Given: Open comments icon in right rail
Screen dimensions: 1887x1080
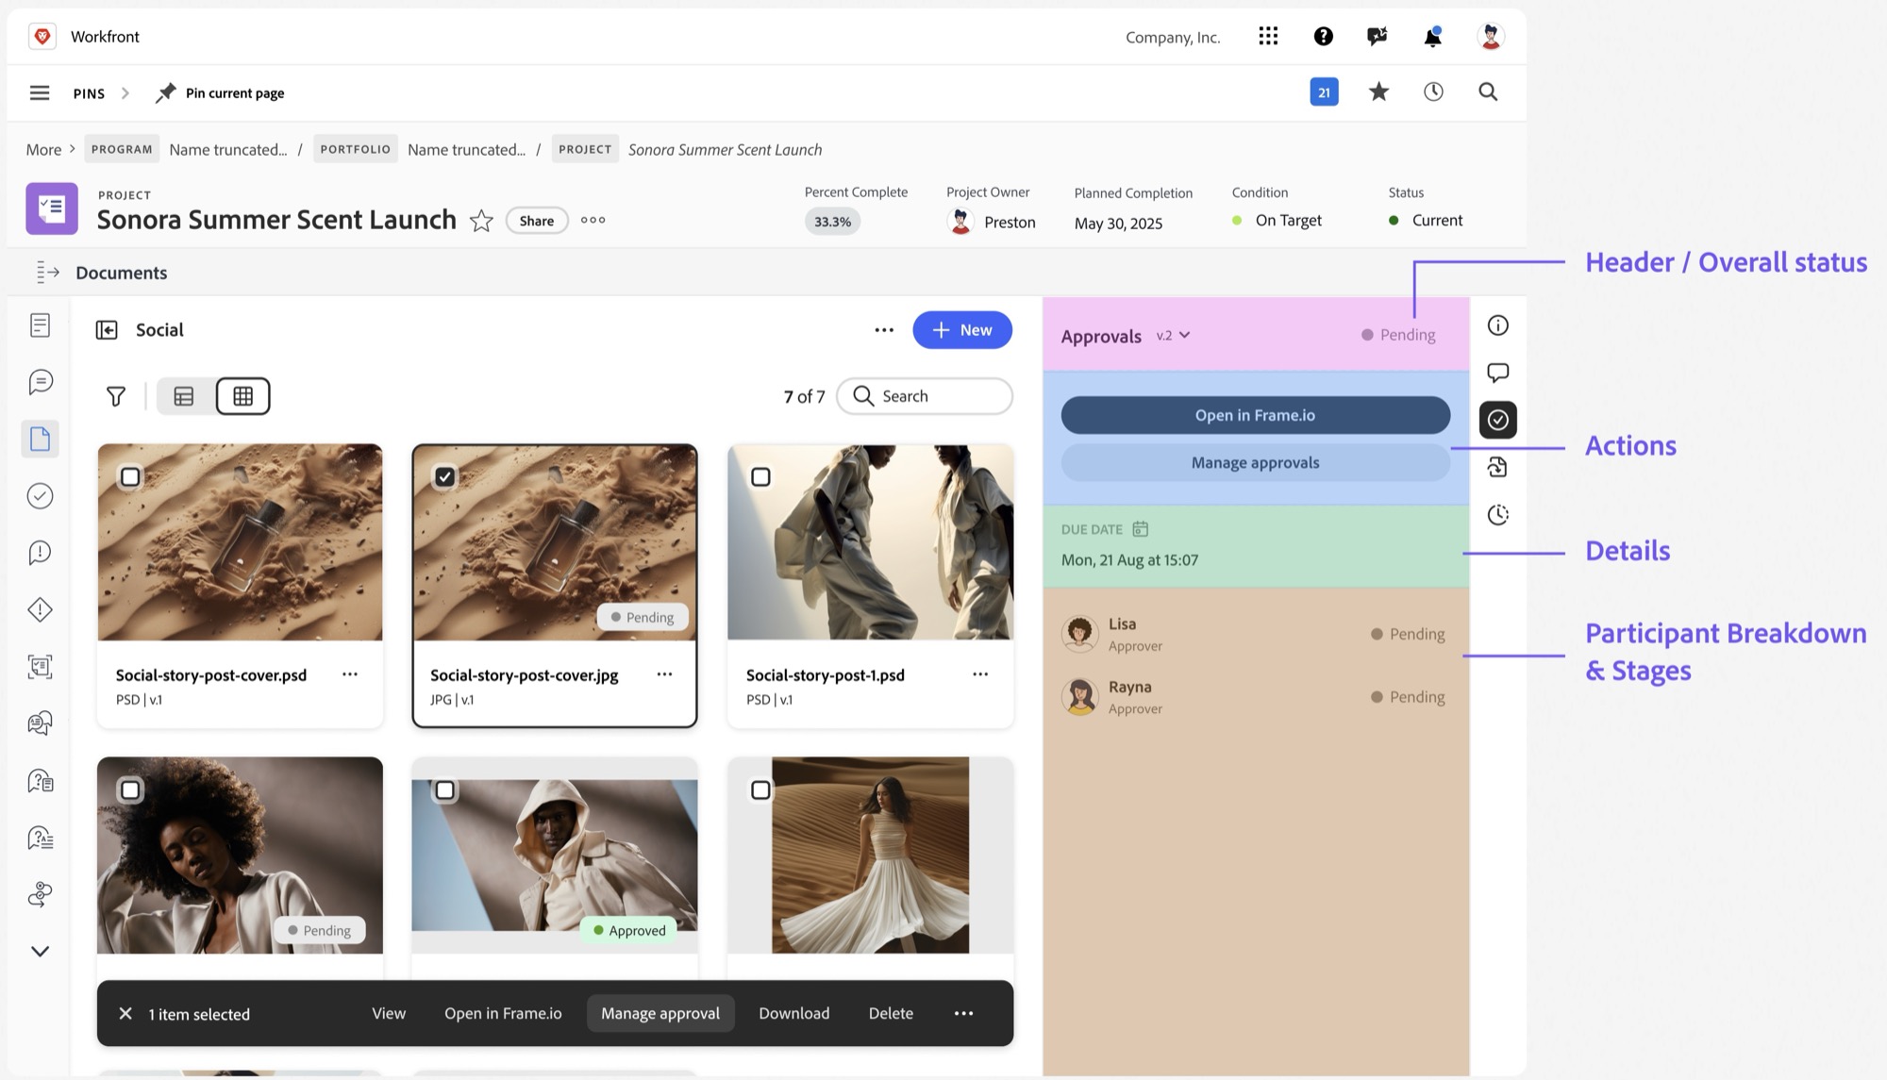Looking at the screenshot, I should (x=1497, y=373).
